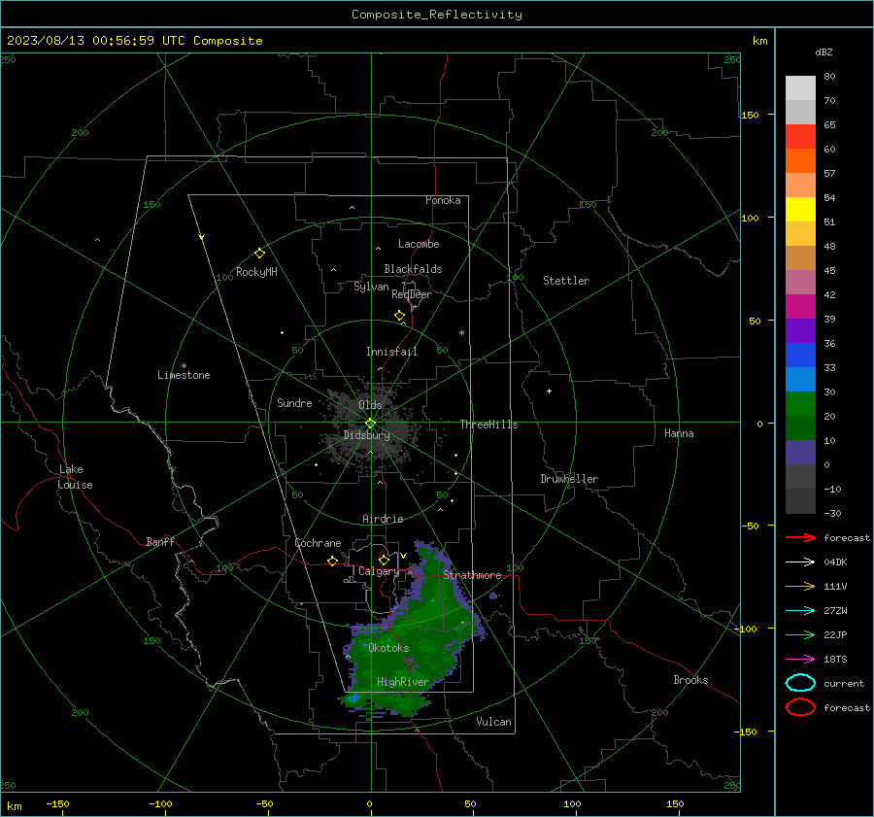874x817 pixels.
Task: Click the orange 111V arrow icon
Action: [x=800, y=586]
